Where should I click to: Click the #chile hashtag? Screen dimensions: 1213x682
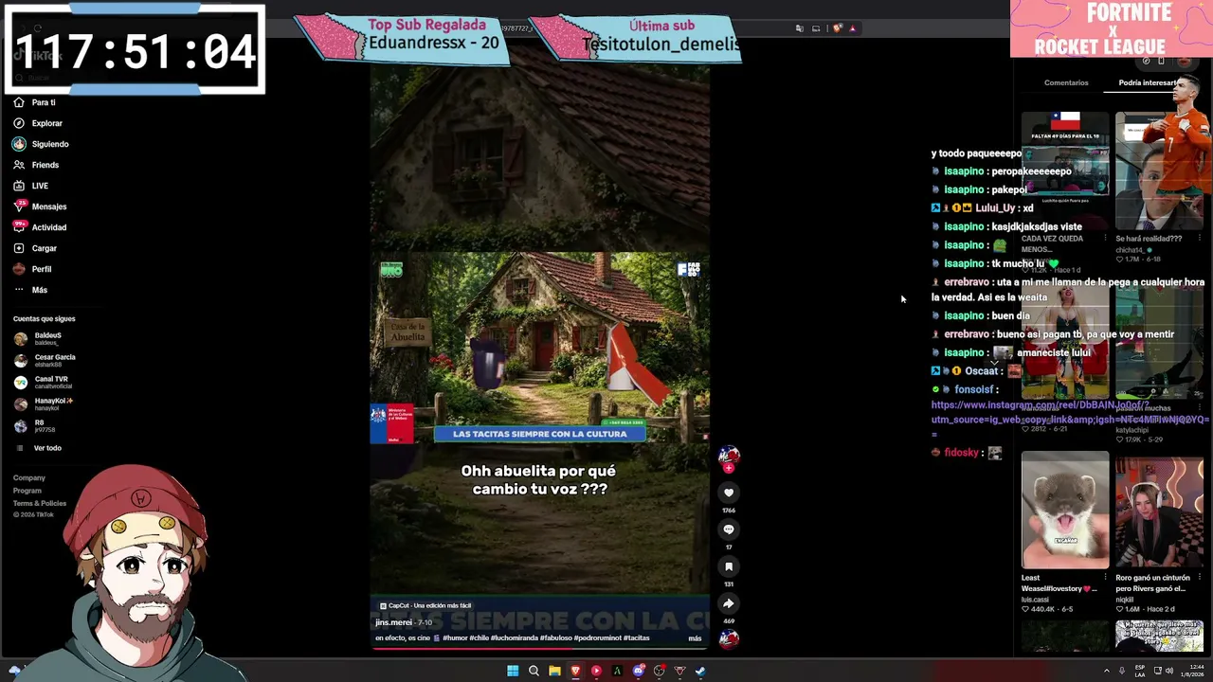[480, 638]
